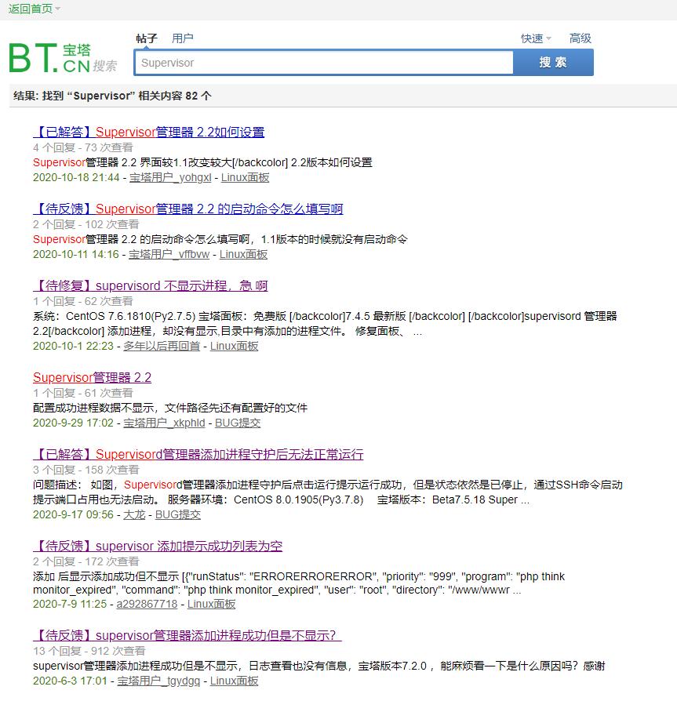Click stats text 13 个回复 - 912 次查看
The height and width of the screenshot is (701, 677).
click(89, 651)
